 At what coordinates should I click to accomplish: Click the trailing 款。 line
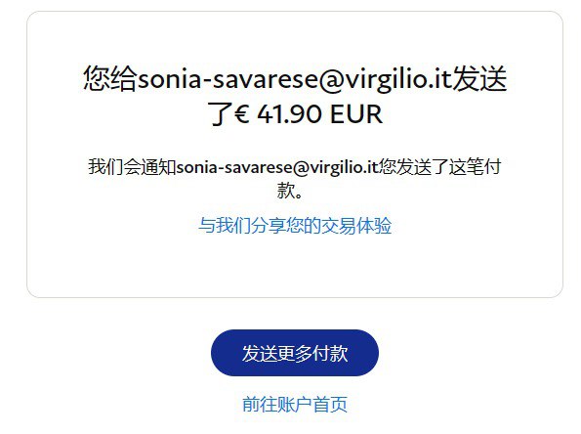tap(290, 190)
